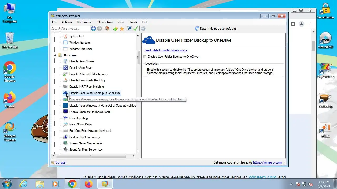337x189 pixels.
Task: Open the Bookmarks menu
Action: [x=85, y=22]
